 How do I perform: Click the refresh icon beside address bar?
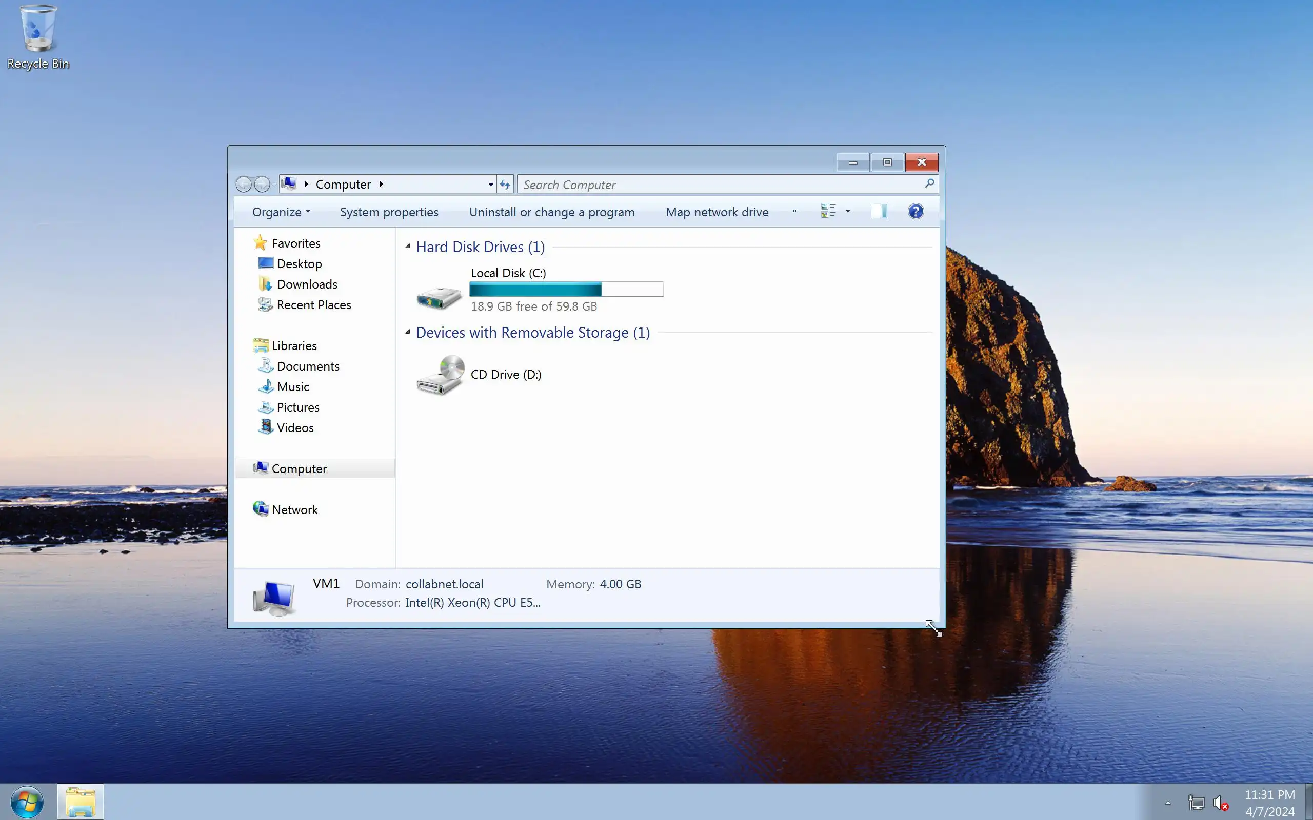pyautogui.click(x=505, y=185)
